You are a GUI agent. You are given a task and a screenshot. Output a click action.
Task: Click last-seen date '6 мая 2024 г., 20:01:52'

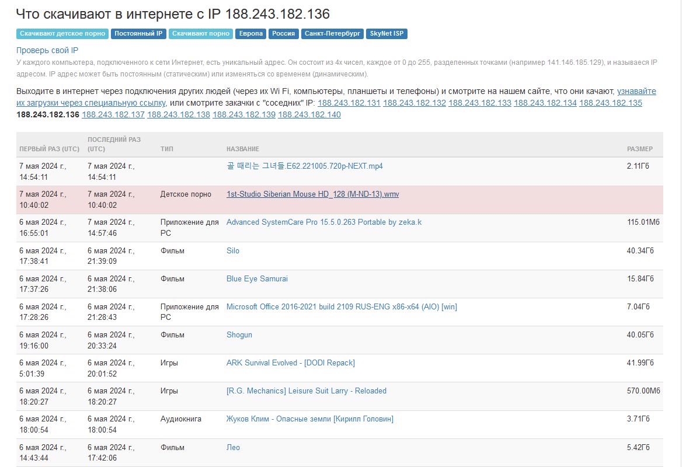pos(111,368)
